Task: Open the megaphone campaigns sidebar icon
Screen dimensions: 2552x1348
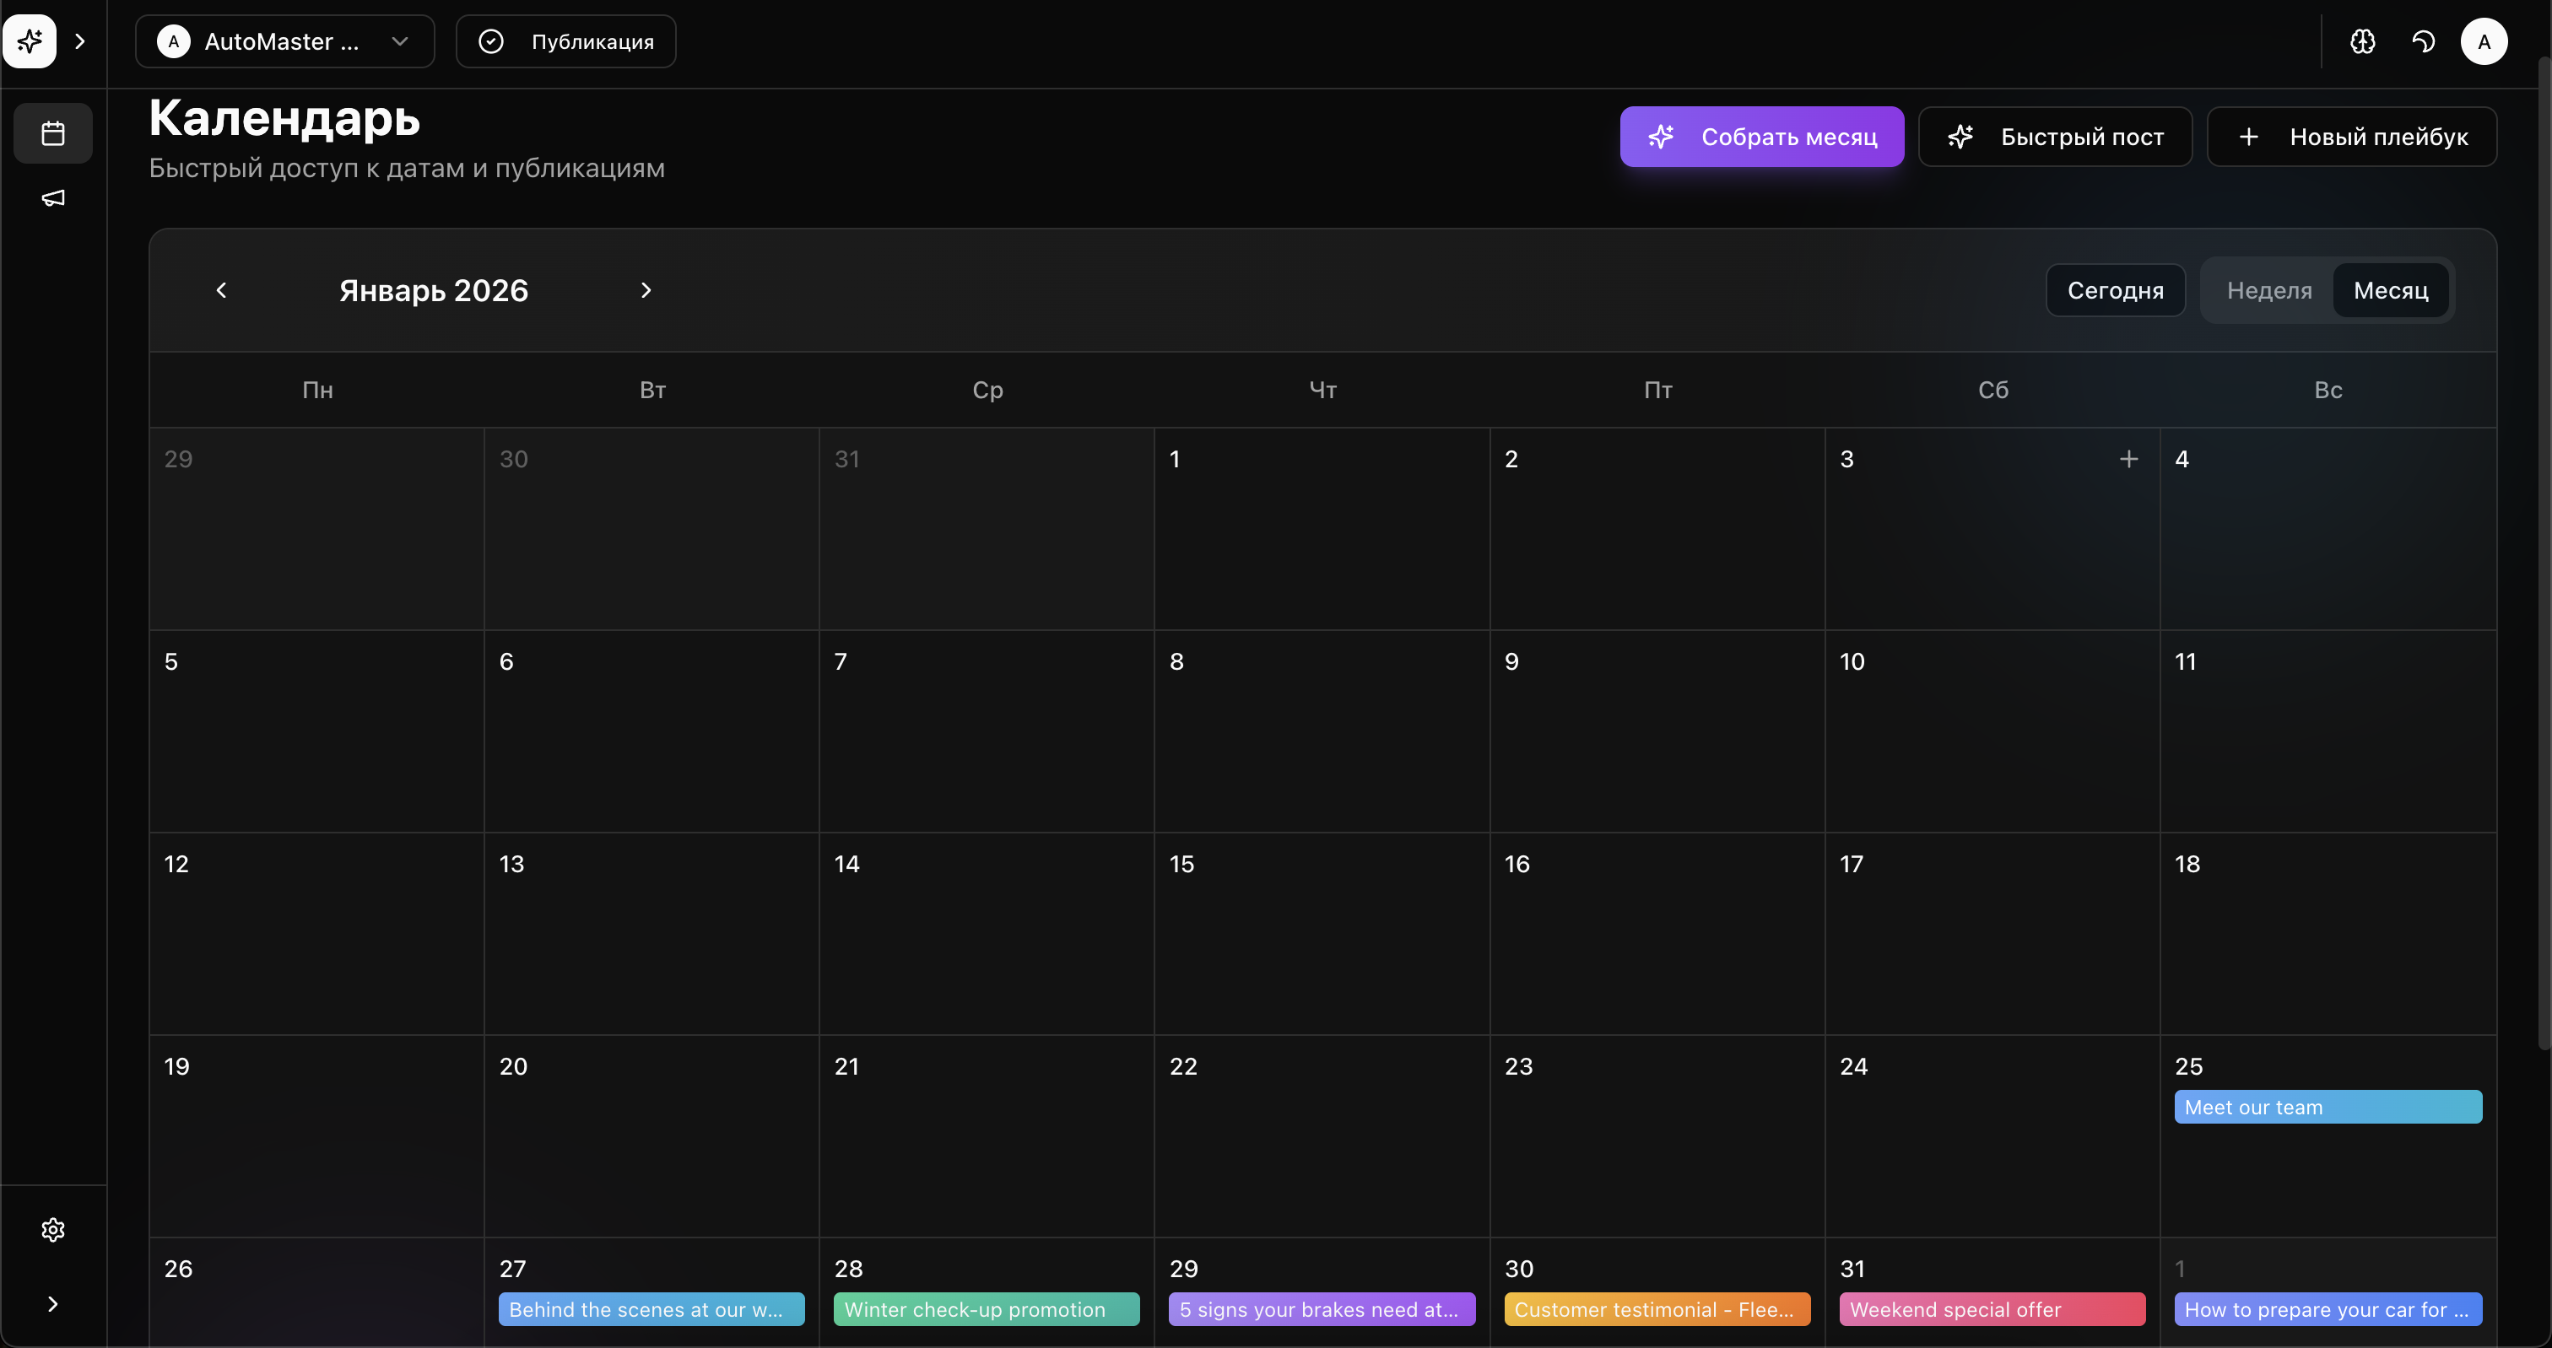Action: 52,198
